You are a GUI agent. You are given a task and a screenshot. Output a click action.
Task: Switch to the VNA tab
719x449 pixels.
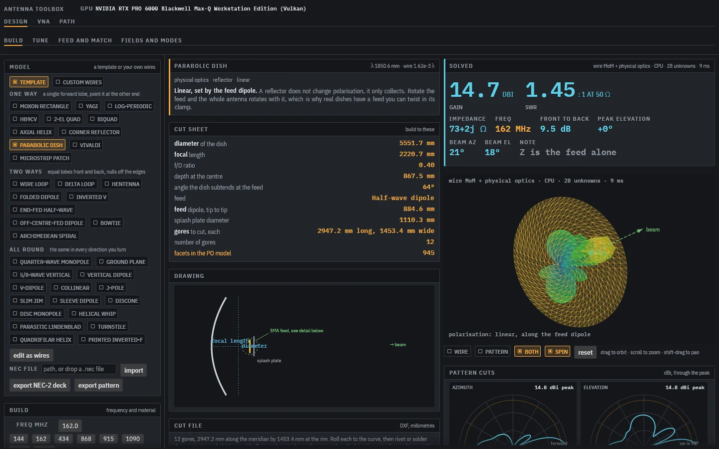[43, 21]
